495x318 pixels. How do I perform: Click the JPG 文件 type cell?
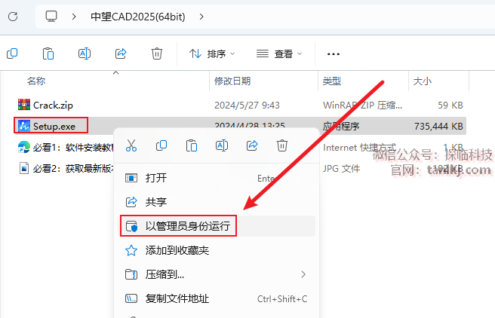[341, 168]
